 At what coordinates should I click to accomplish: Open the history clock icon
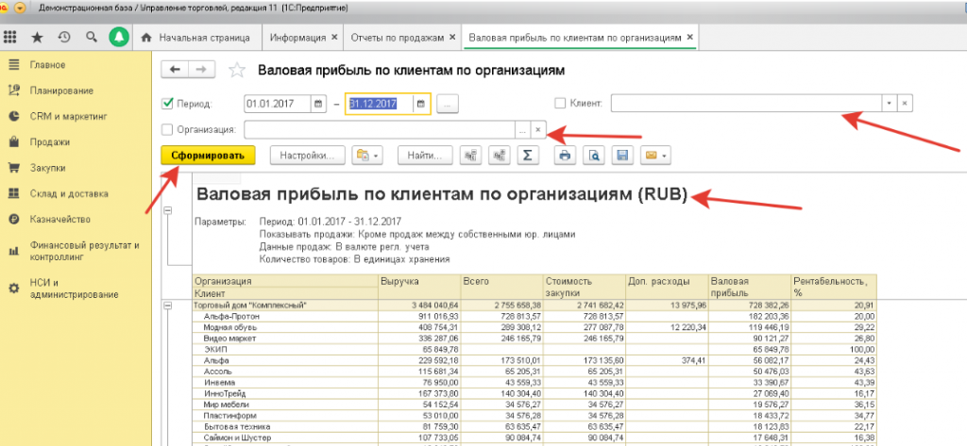coord(64,38)
